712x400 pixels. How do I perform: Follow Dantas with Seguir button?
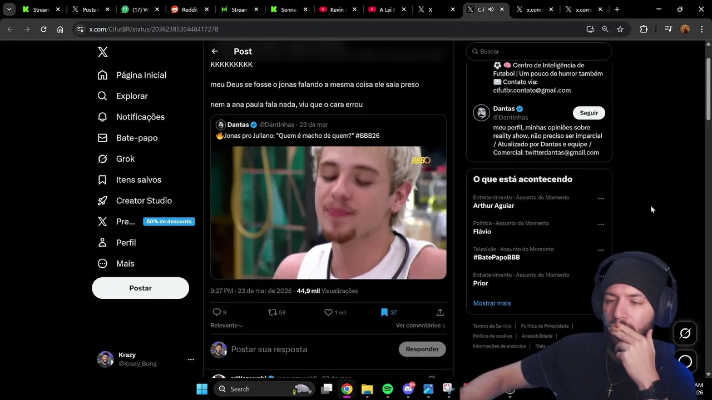(x=589, y=113)
